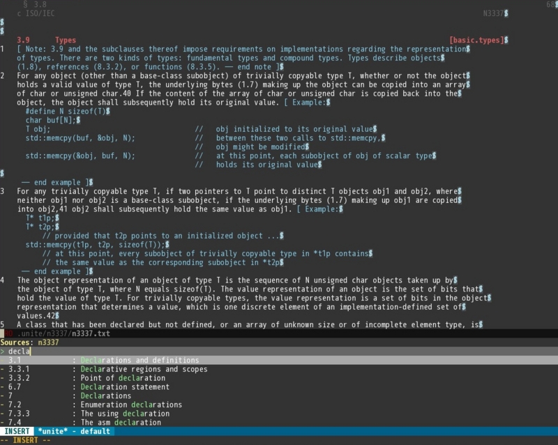Click 'std::memcpy(t1p, t2p, sizeof(T));' code line
Viewport: 558px width, 445px height.
point(96,244)
